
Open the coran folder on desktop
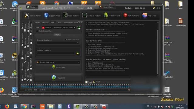point(167,5)
